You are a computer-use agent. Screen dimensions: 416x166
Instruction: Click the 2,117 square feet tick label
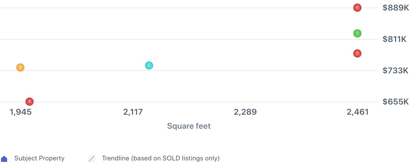tap(133, 112)
